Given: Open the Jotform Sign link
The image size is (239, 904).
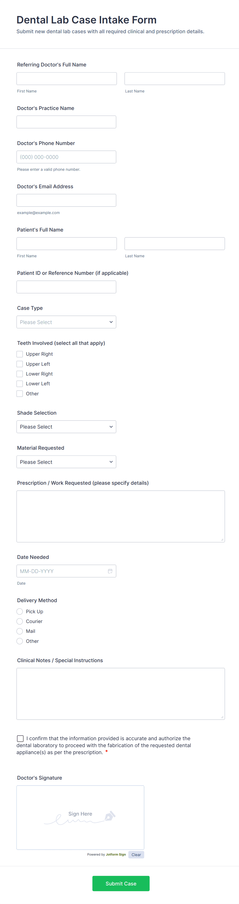Looking at the screenshot, I should point(116,855).
